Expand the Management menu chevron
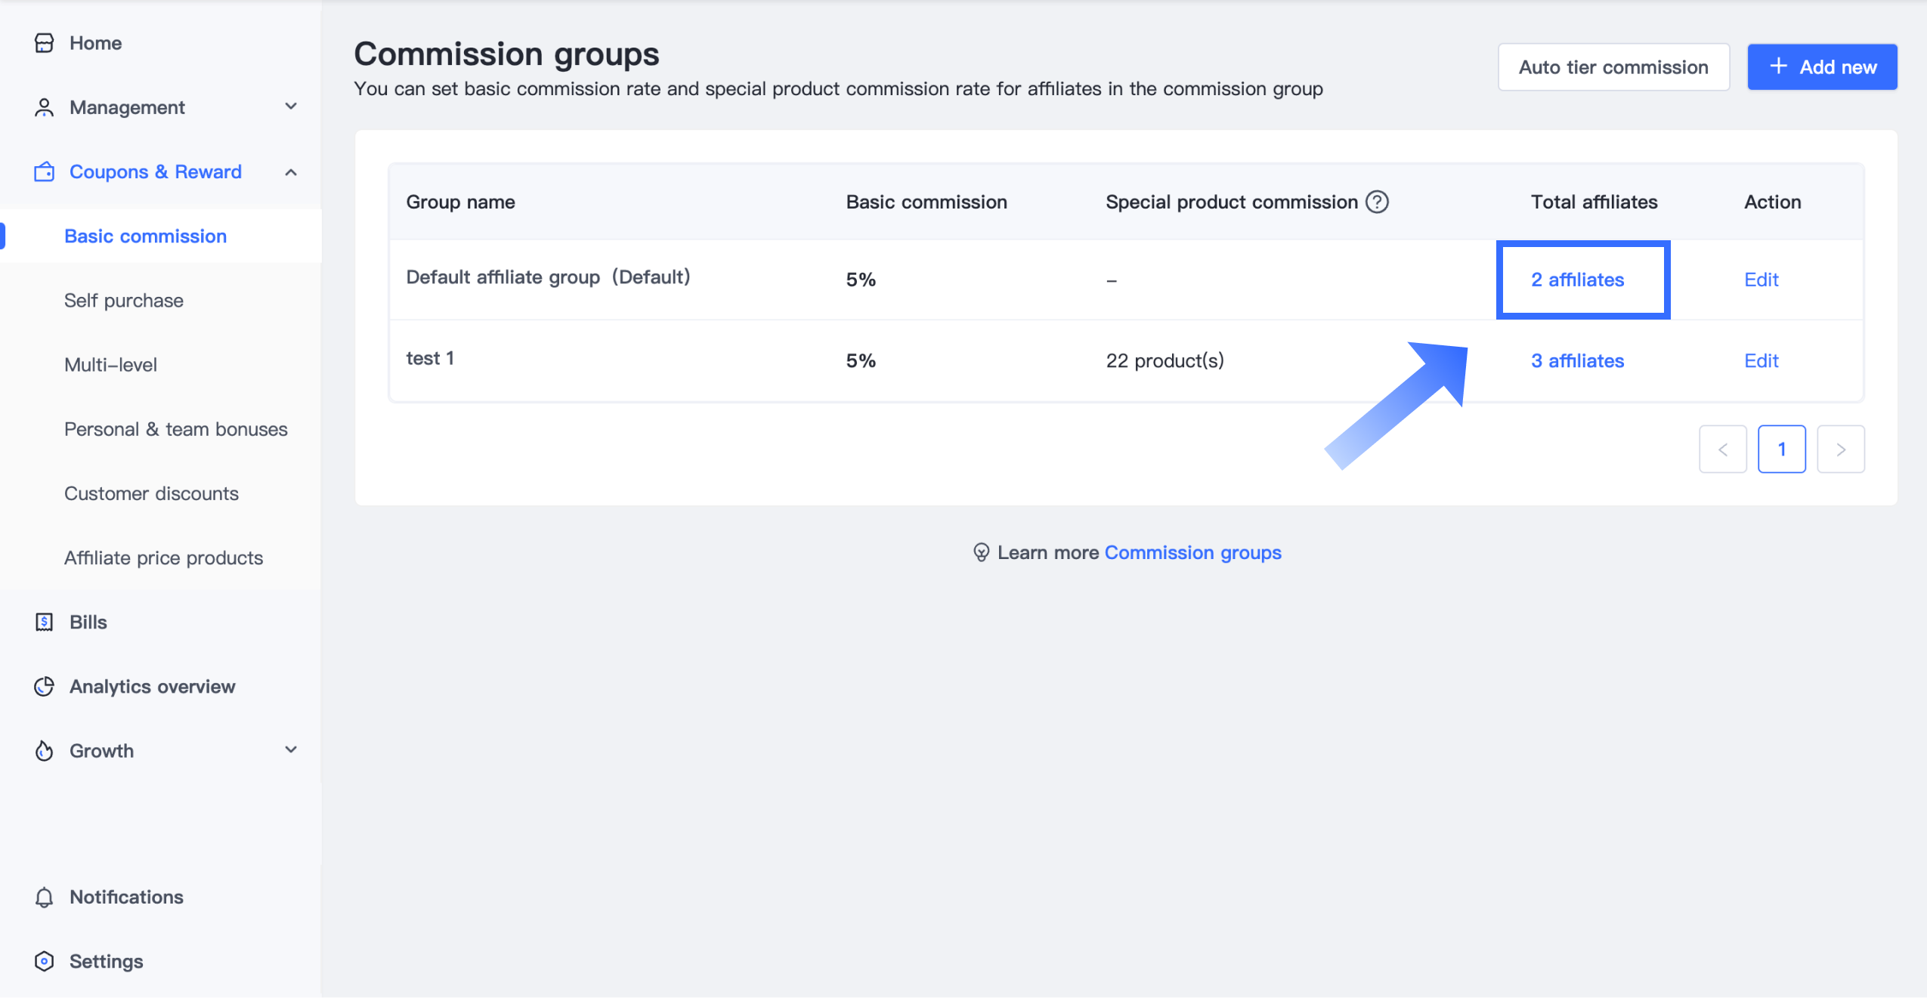This screenshot has width=1927, height=998. pos(291,107)
